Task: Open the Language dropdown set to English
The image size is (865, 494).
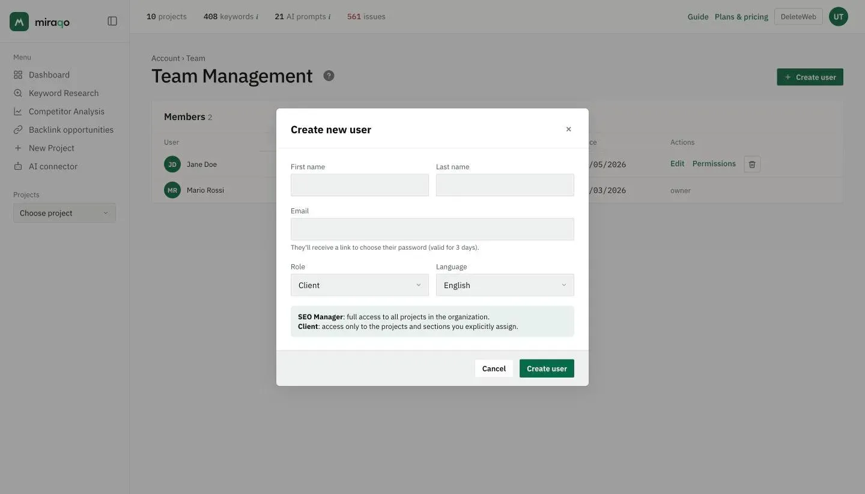Action: click(505, 285)
